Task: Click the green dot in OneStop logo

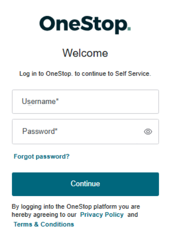Action: pyautogui.click(x=129, y=29)
